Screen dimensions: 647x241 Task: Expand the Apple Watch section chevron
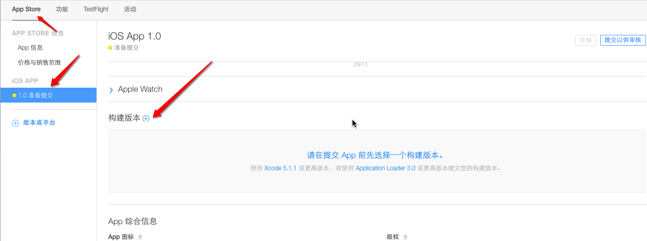[x=111, y=90]
